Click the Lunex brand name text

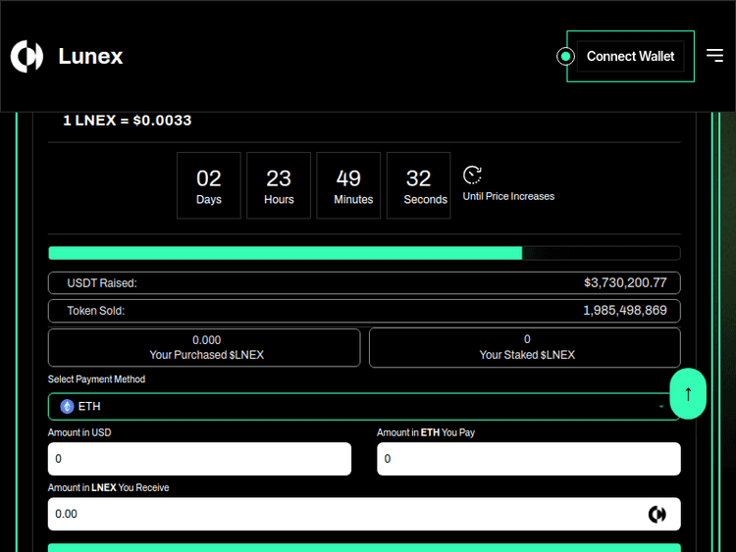click(x=90, y=56)
